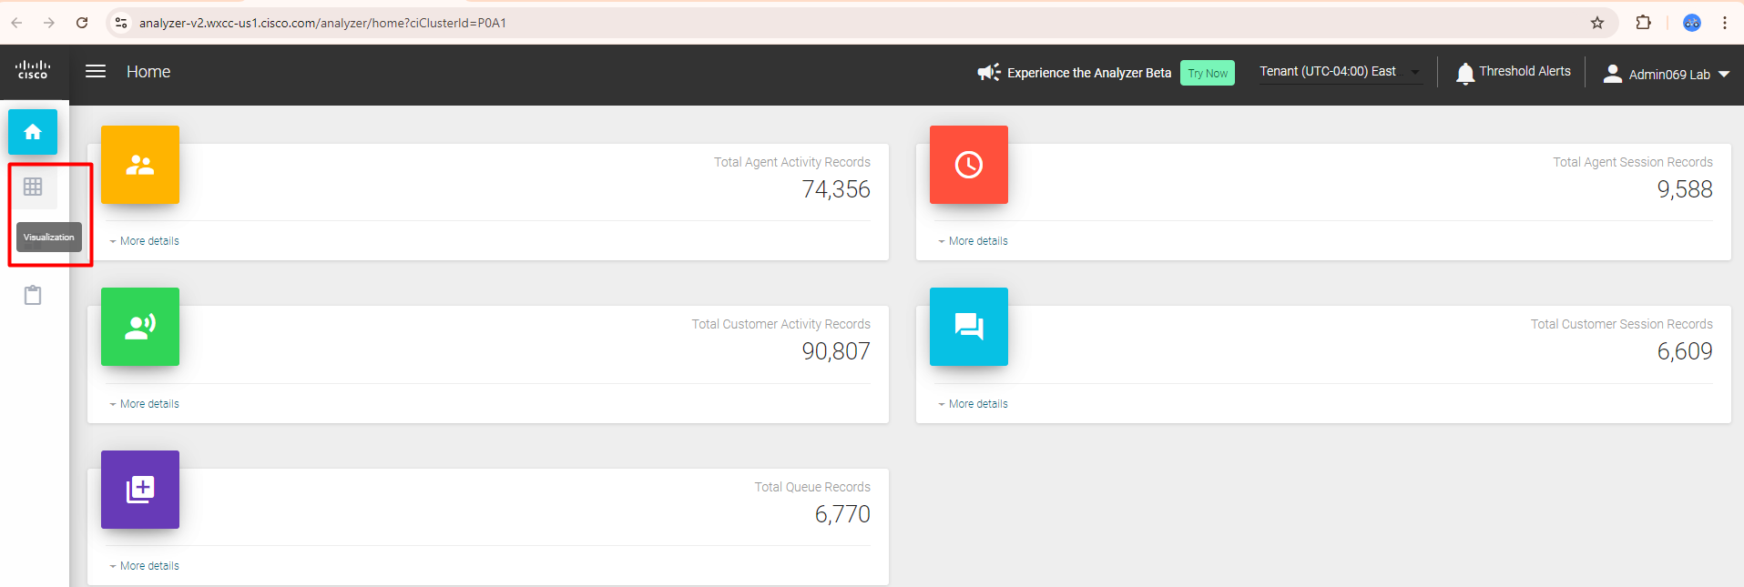Viewport: 1744px width, 587px height.
Task: Click Total Agent Activity Records label
Action: (x=792, y=162)
